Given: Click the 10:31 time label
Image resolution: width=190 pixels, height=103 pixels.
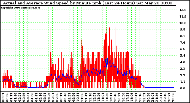Looking at the screenshot, I should click(x=78, y=97).
